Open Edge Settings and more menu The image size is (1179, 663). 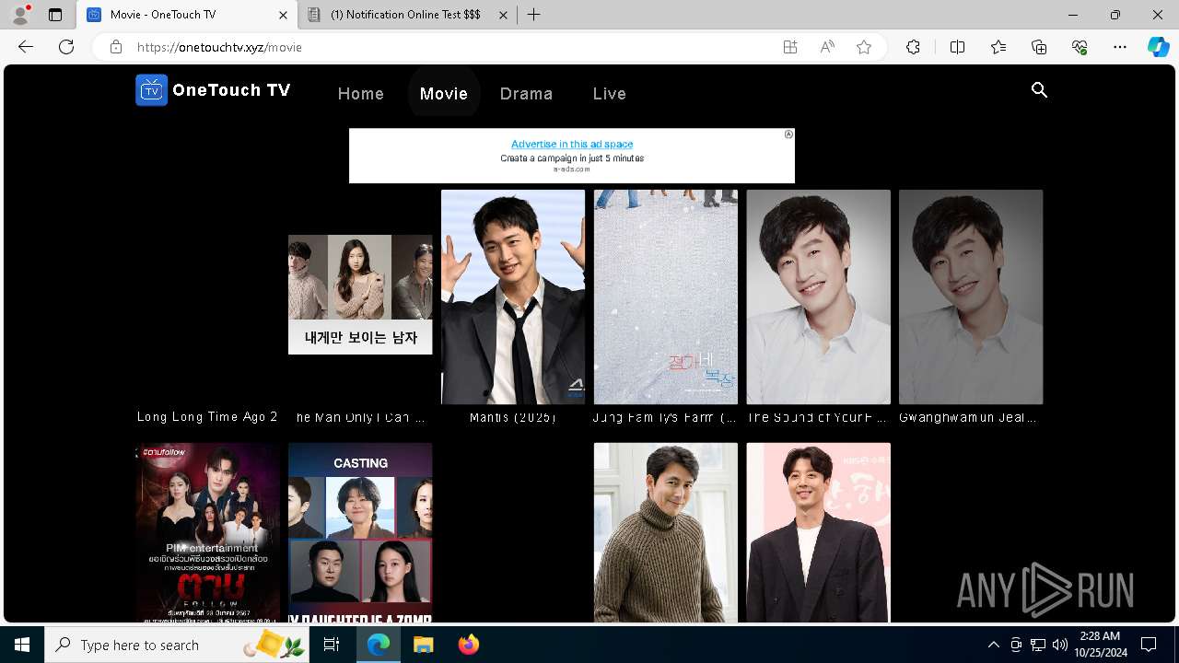1120,47
